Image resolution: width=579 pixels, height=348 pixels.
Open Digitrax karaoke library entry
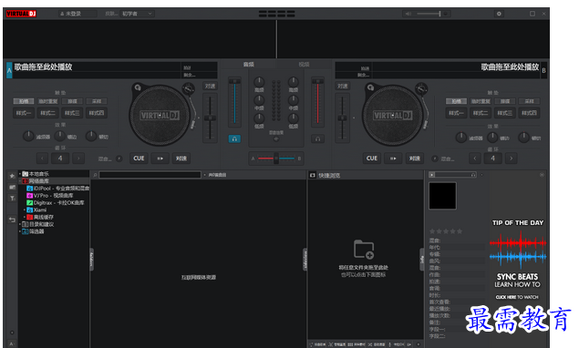click(x=56, y=202)
